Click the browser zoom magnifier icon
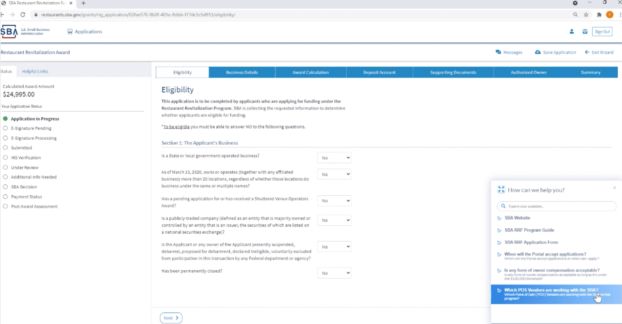This screenshot has height=324, width=622. tap(575, 15)
